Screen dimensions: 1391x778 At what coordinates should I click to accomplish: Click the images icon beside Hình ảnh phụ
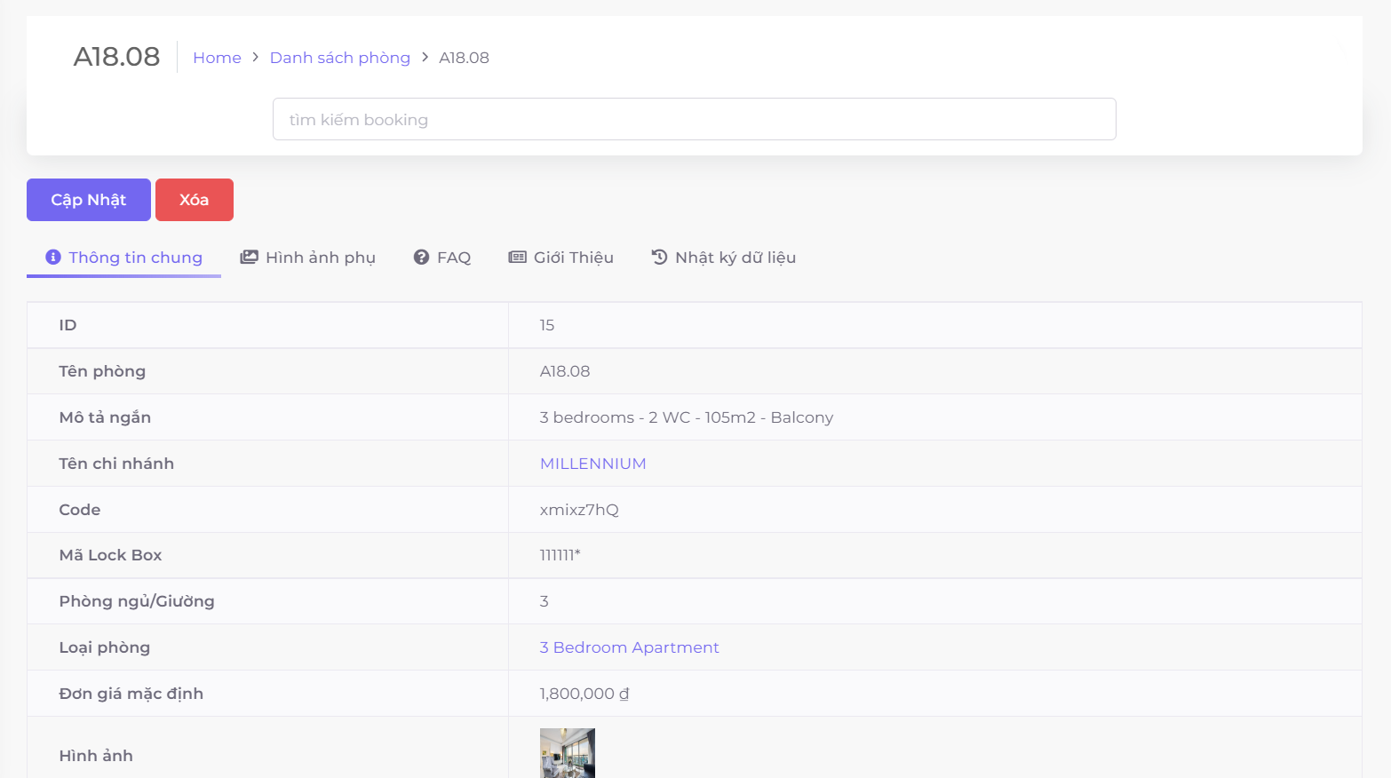point(249,257)
